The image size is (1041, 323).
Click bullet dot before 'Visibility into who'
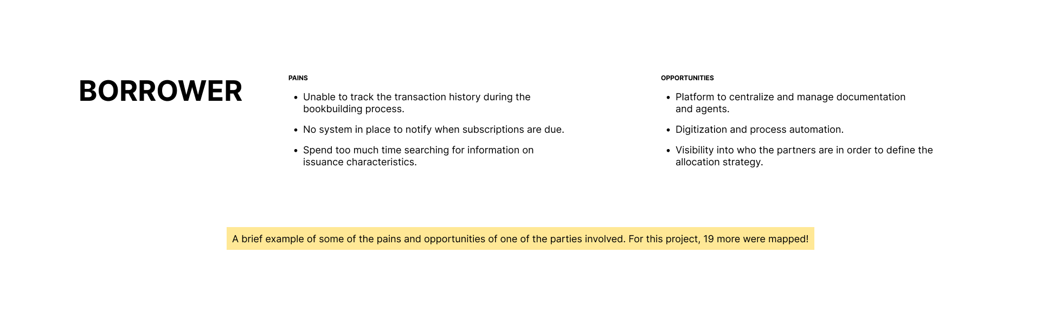point(668,151)
